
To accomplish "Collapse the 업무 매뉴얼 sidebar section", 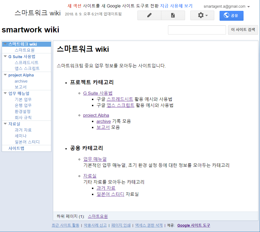I will [x=5, y=93].
